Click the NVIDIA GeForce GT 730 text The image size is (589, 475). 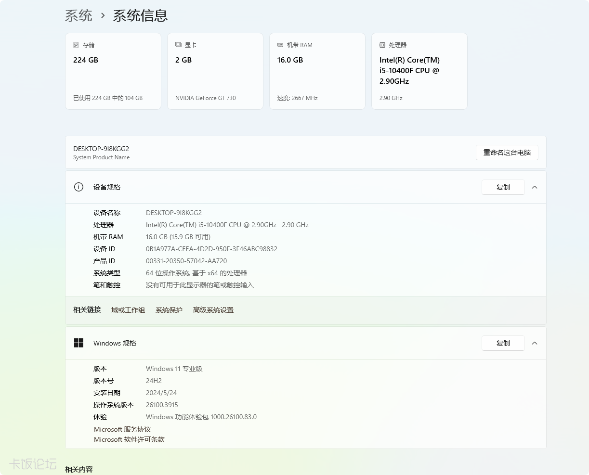pyautogui.click(x=206, y=98)
